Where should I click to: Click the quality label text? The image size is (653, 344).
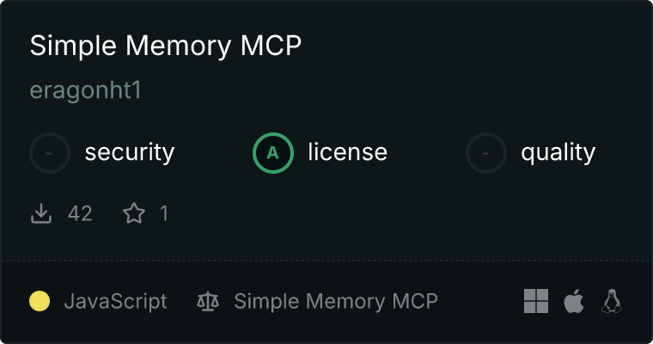[x=558, y=153]
